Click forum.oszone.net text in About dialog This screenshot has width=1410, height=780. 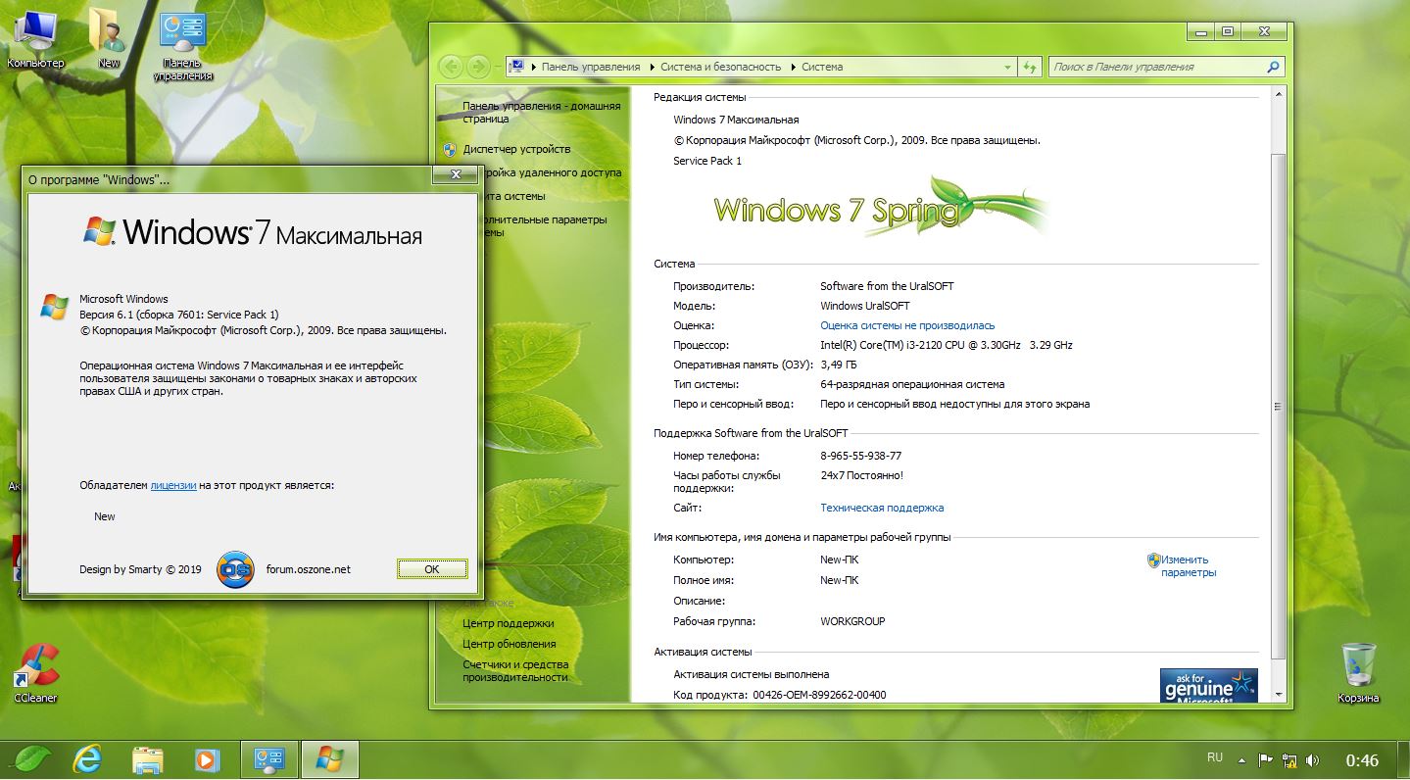coord(308,569)
